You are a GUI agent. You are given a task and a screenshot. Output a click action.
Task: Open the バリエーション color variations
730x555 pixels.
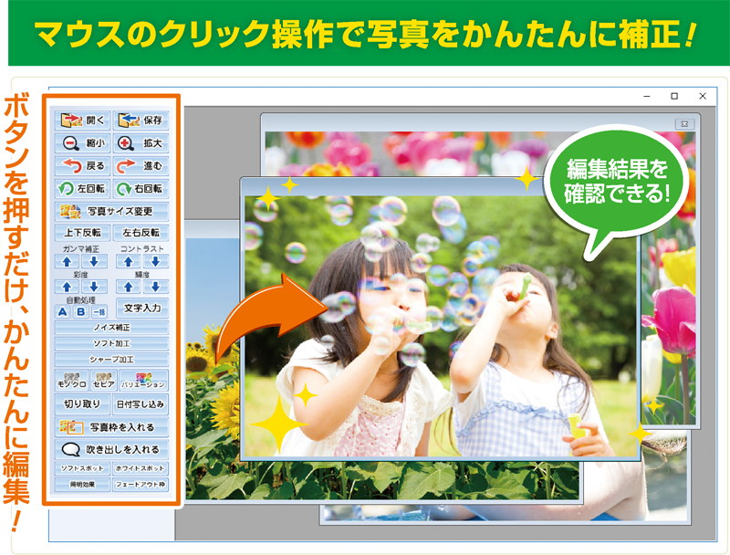[142, 380]
